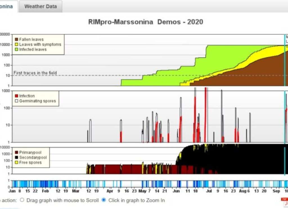The image size is (288, 209).
Task: Click the 'Apr' label on the time axis
Action: click(110, 191)
